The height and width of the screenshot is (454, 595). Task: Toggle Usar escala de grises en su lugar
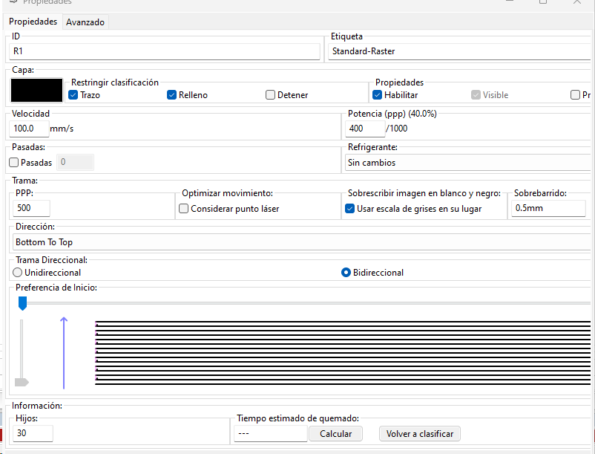[350, 209]
